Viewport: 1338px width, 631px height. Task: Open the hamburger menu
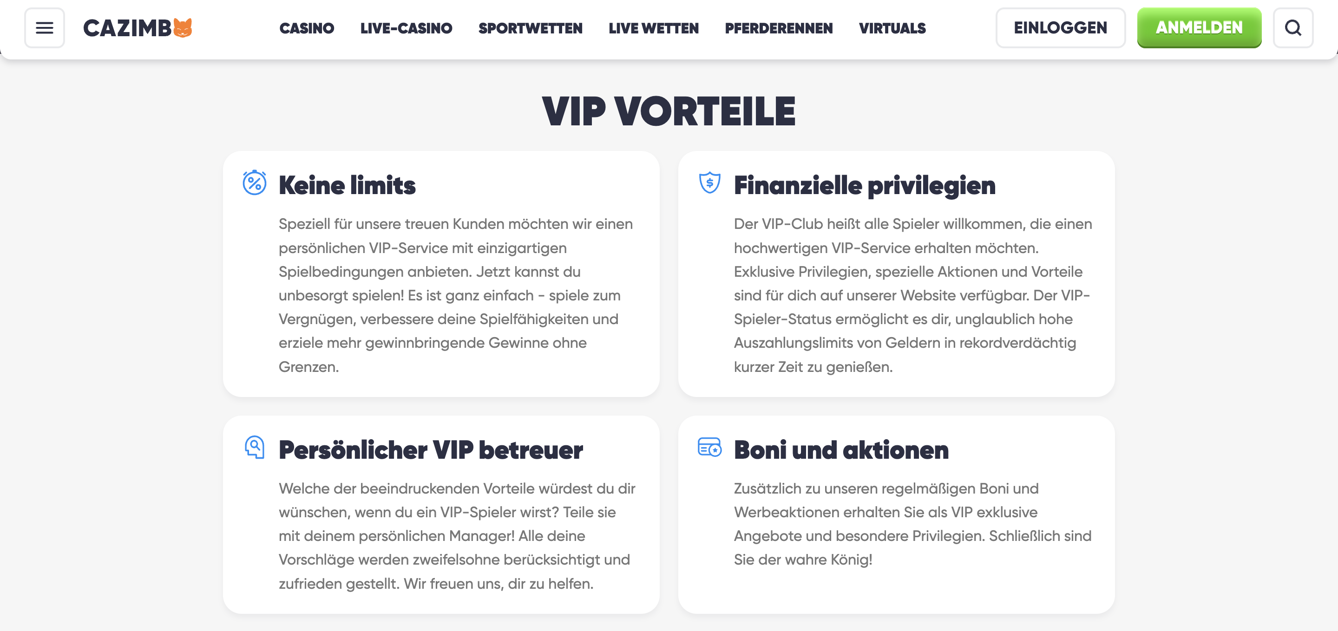point(45,28)
